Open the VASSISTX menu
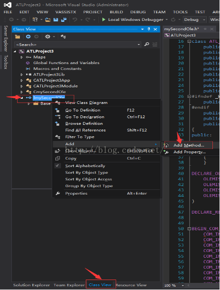220x290 pixels. click(x=65, y=12)
